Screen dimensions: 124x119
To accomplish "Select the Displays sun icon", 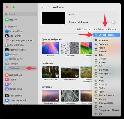I will pyautogui.click(x=7, y=54).
